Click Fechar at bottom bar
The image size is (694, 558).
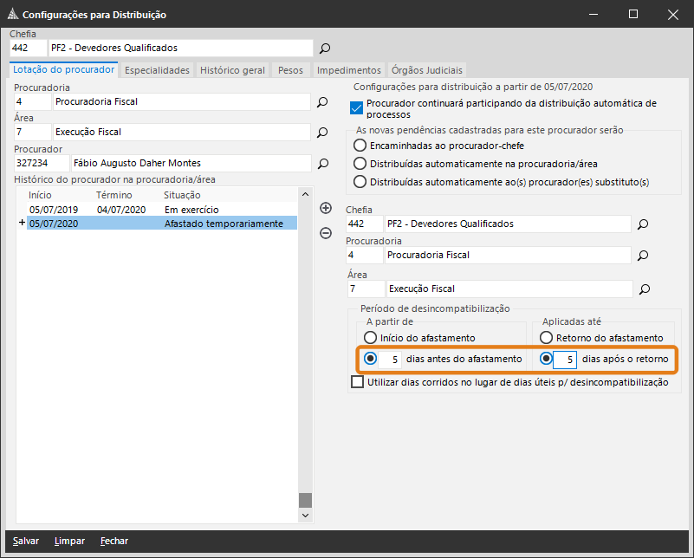point(114,541)
